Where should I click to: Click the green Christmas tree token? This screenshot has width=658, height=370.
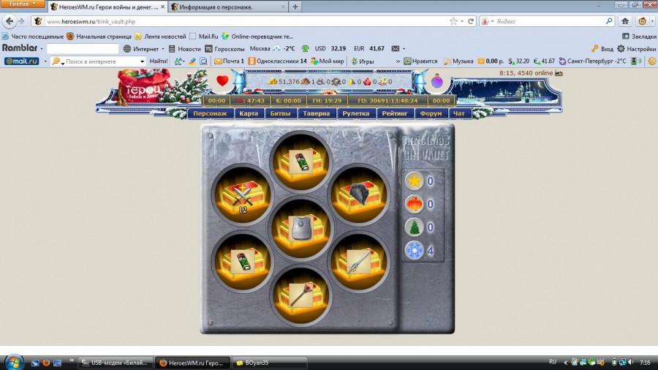tap(414, 227)
